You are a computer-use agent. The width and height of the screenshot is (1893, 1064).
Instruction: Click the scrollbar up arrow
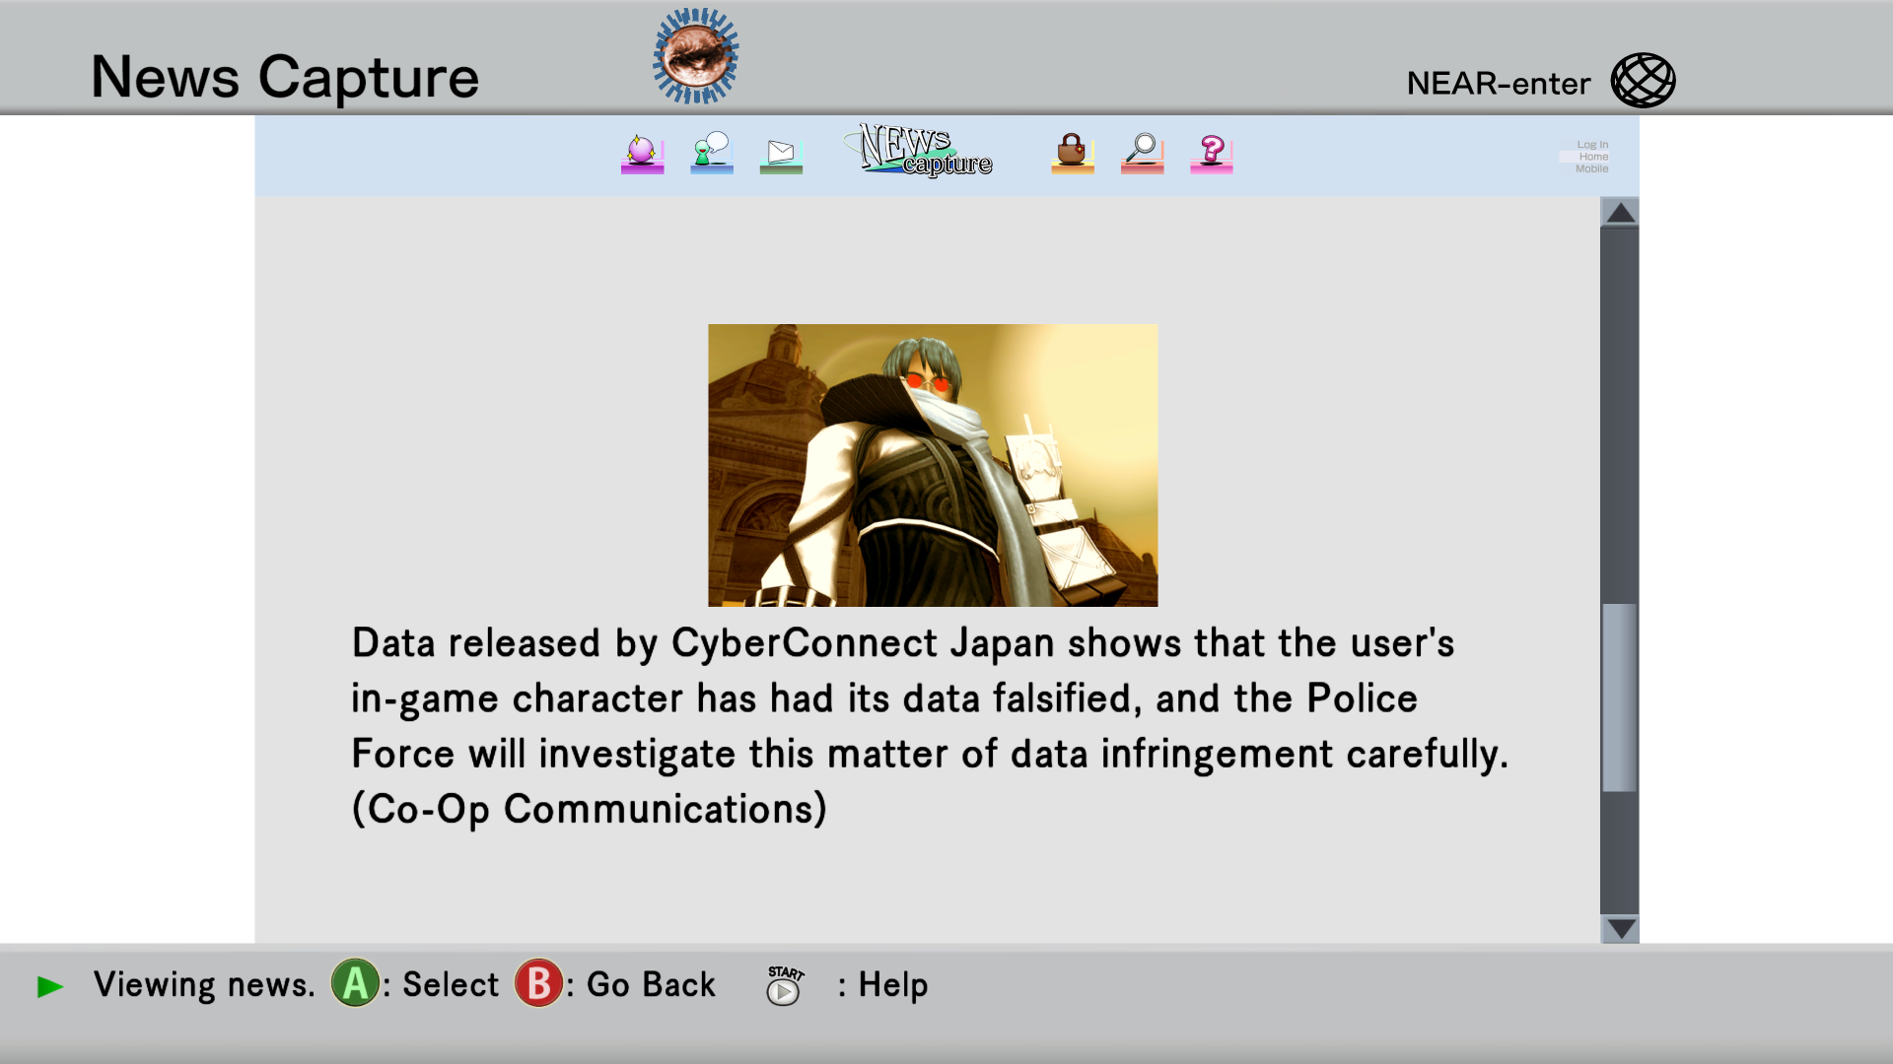[1620, 212]
